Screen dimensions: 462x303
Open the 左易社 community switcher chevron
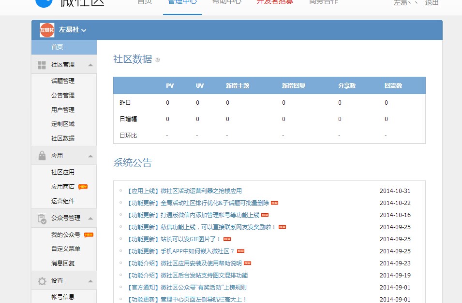click(84, 30)
